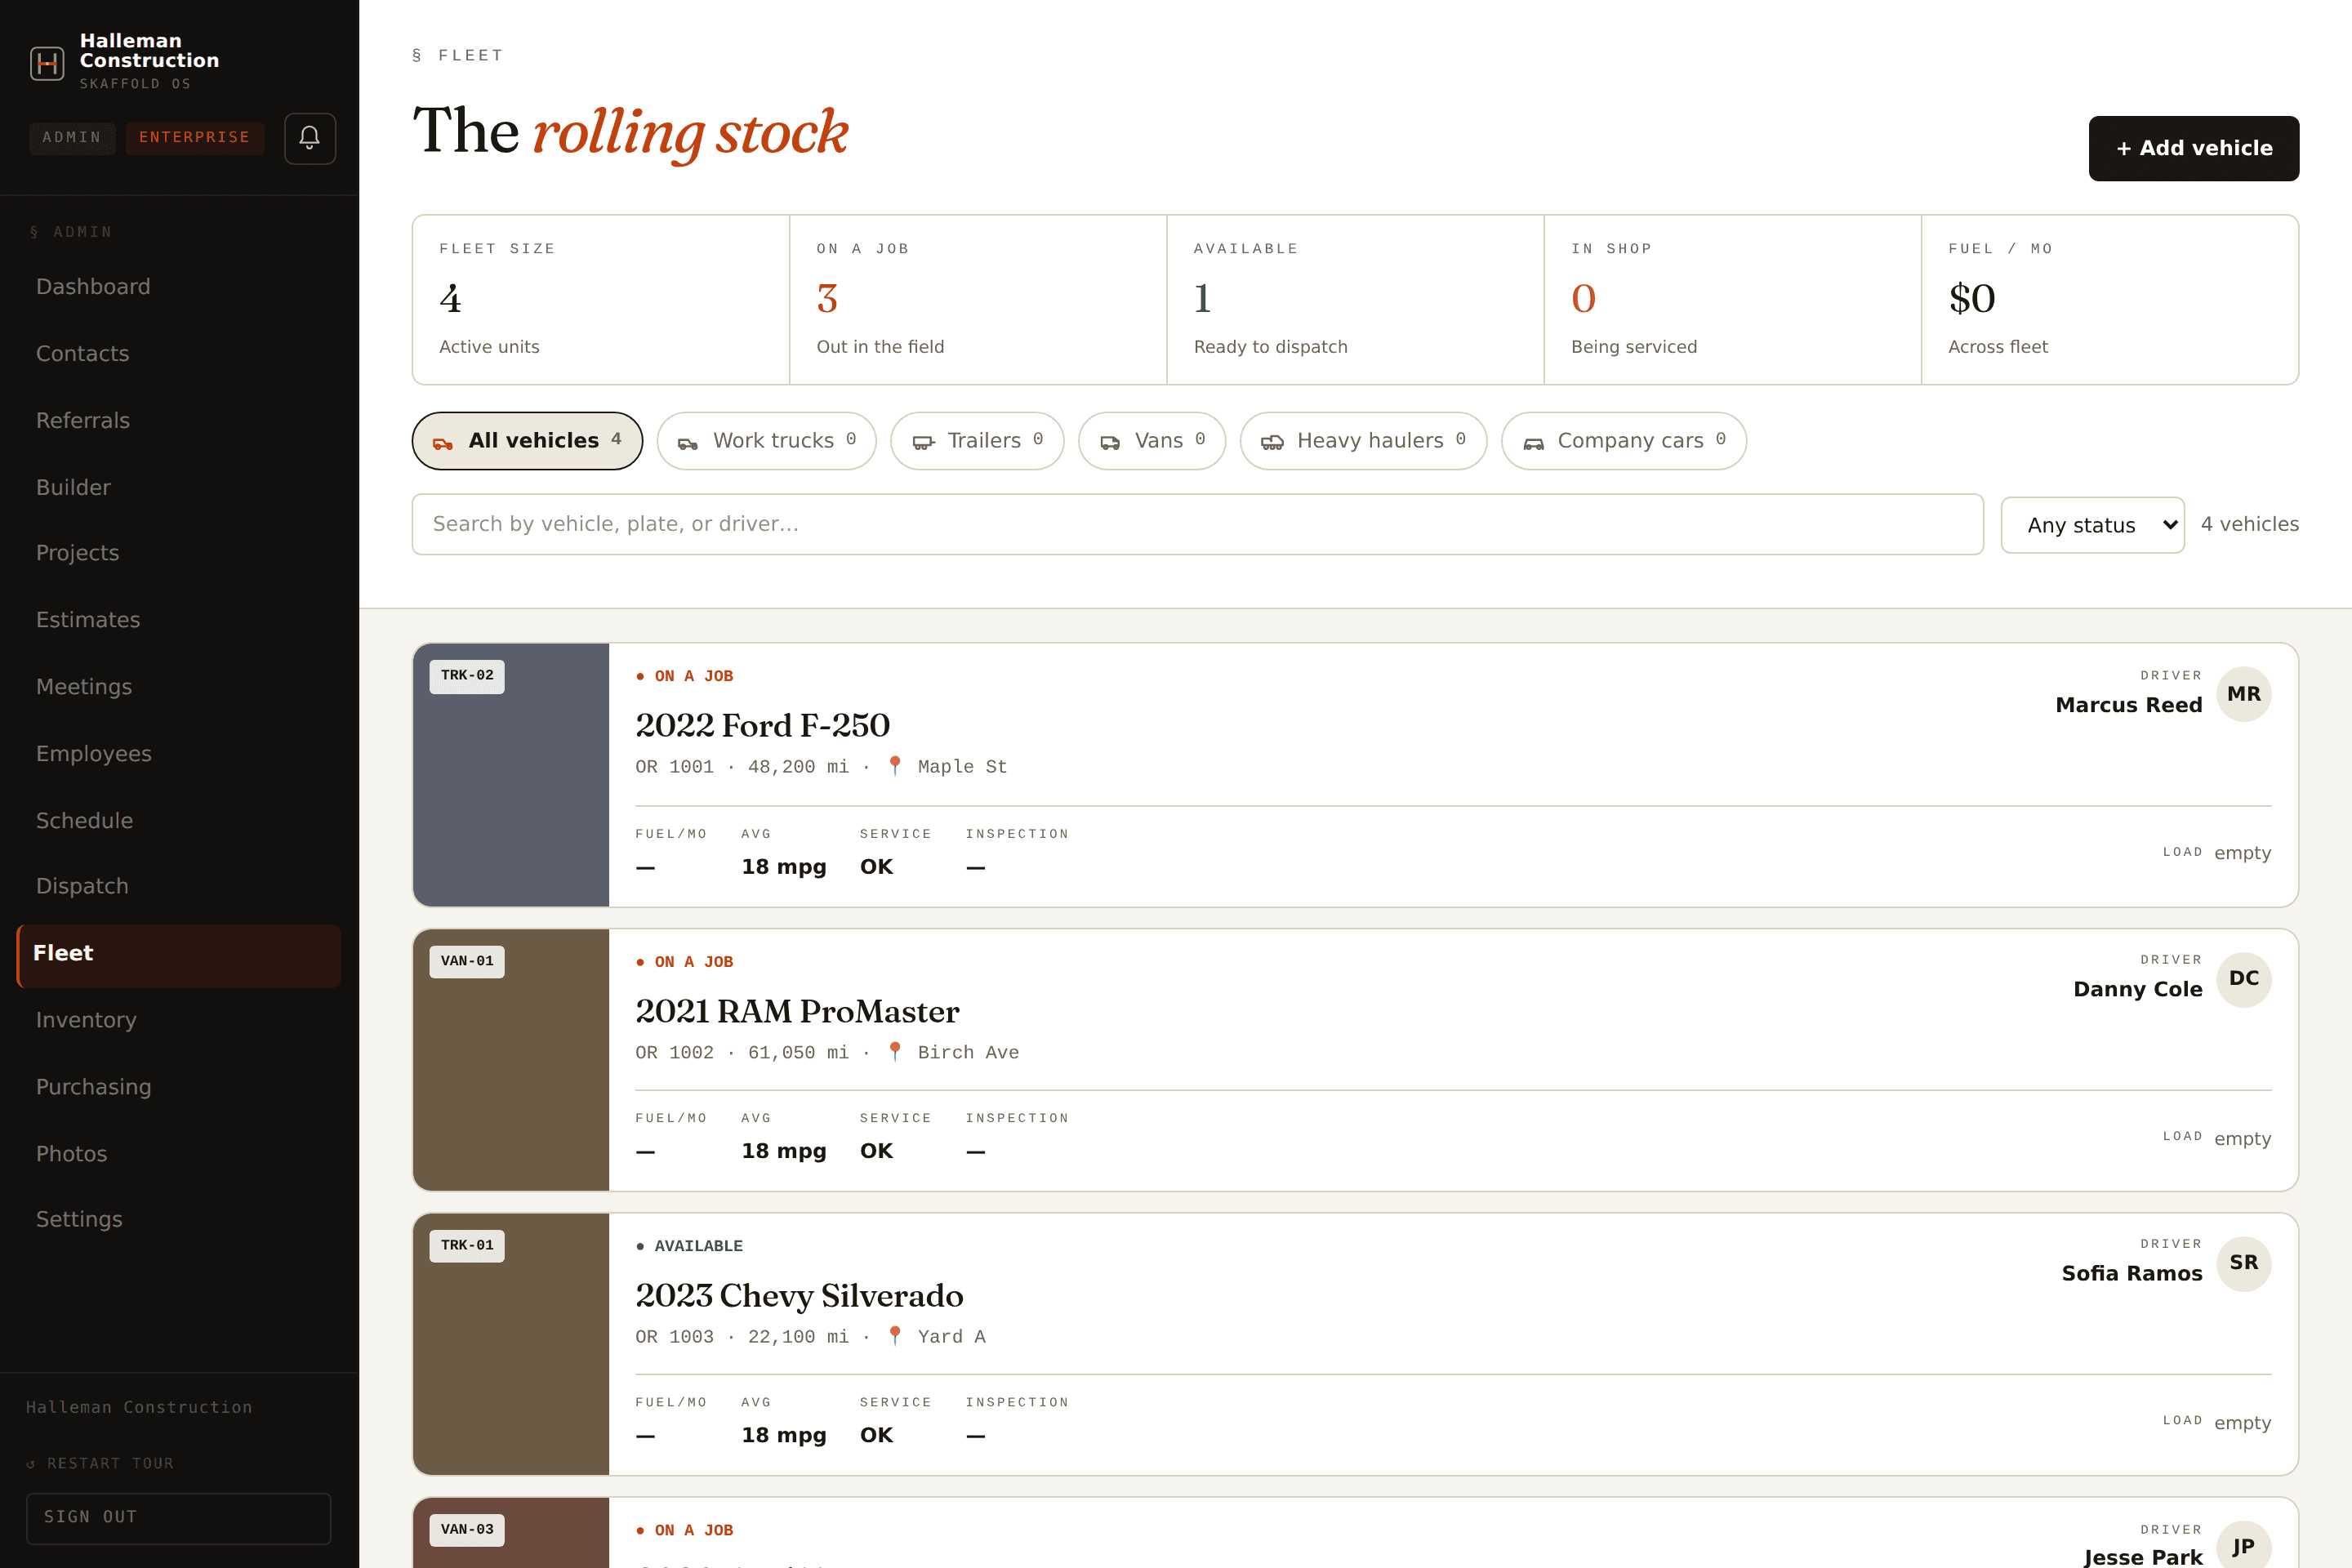Click the 'OR 1001' plate text
The image size is (2352, 1568).
pos(675,767)
